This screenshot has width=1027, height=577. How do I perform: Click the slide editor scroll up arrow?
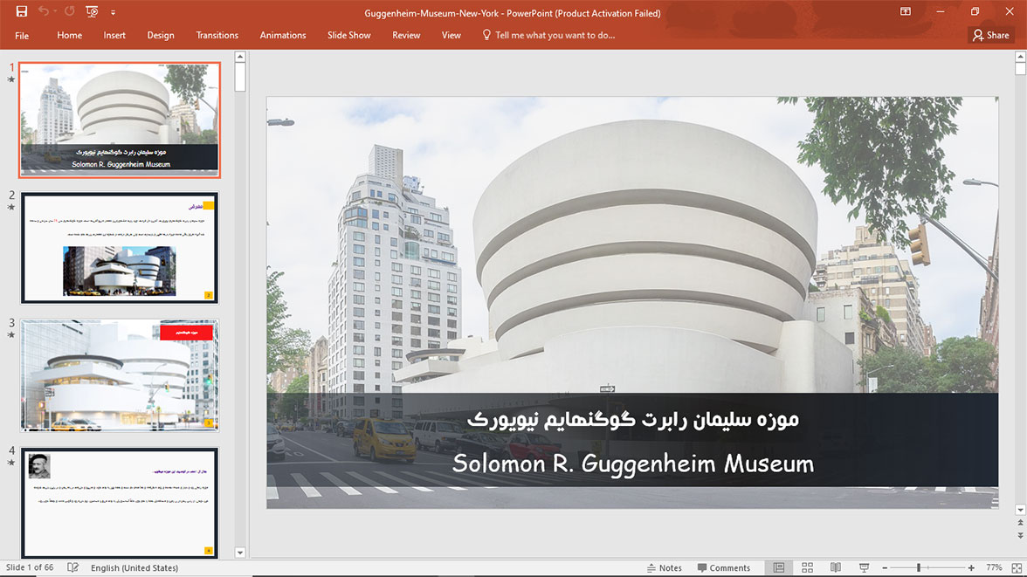(x=1020, y=57)
